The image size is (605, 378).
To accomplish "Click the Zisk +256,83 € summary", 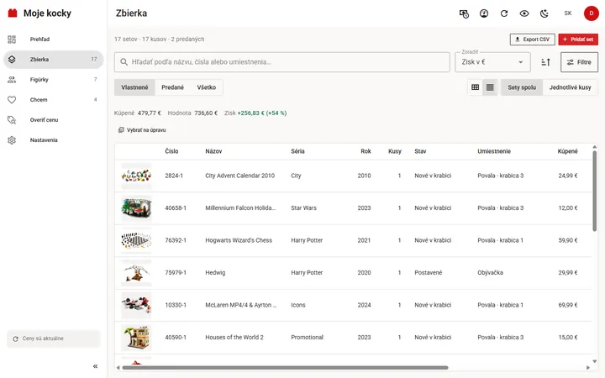I will (x=255, y=113).
